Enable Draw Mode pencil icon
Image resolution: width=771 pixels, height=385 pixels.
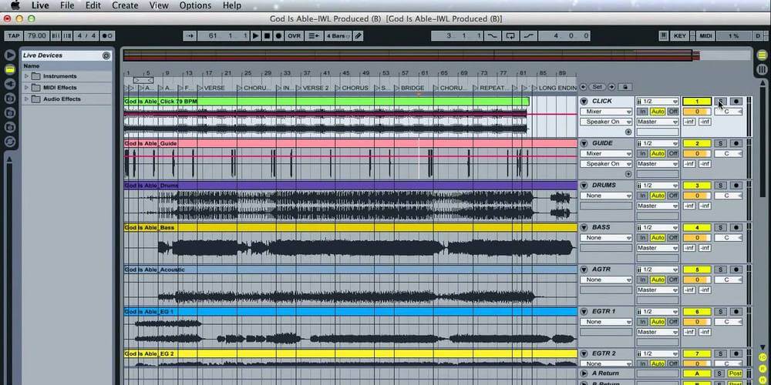pyautogui.click(x=359, y=36)
